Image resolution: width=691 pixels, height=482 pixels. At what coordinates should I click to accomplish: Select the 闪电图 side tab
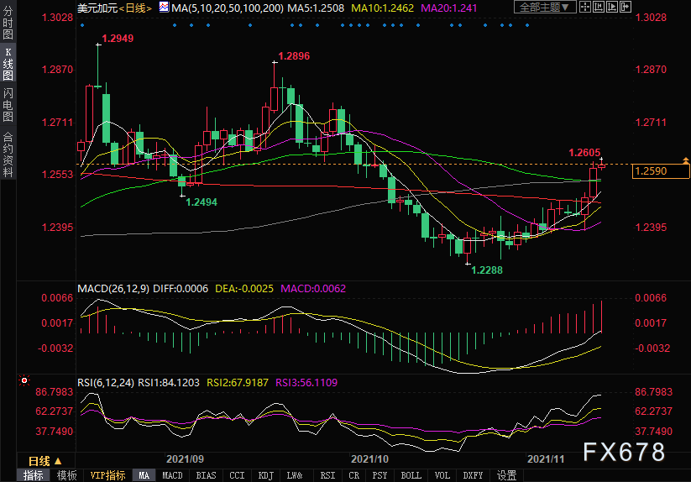(x=8, y=106)
